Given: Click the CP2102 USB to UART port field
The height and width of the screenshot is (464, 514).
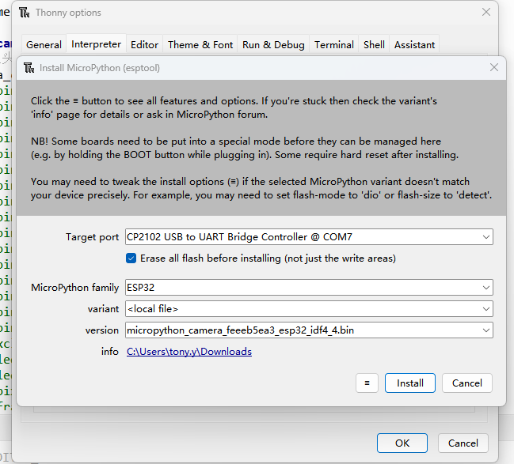Looking at the screenshot, I should pyautogui.click(x=309, y=237).
